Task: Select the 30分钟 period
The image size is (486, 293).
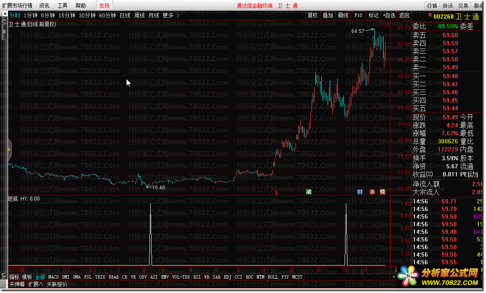Action: click(x=87, y=16)
